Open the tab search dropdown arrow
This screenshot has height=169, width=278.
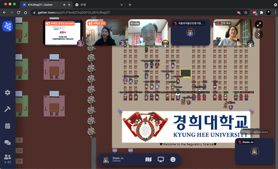pos(275,5)
